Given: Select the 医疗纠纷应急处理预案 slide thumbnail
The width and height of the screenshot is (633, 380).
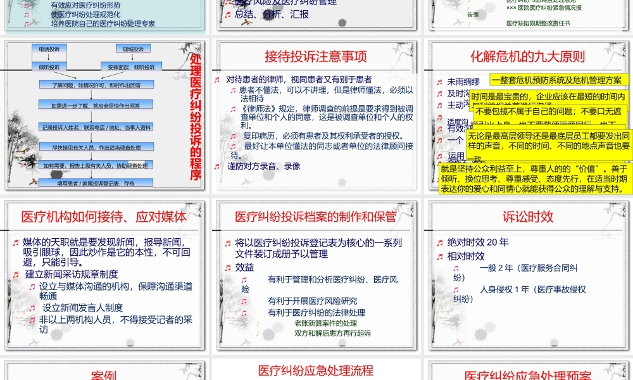Looking at the screenshot, I should [529, 370].
